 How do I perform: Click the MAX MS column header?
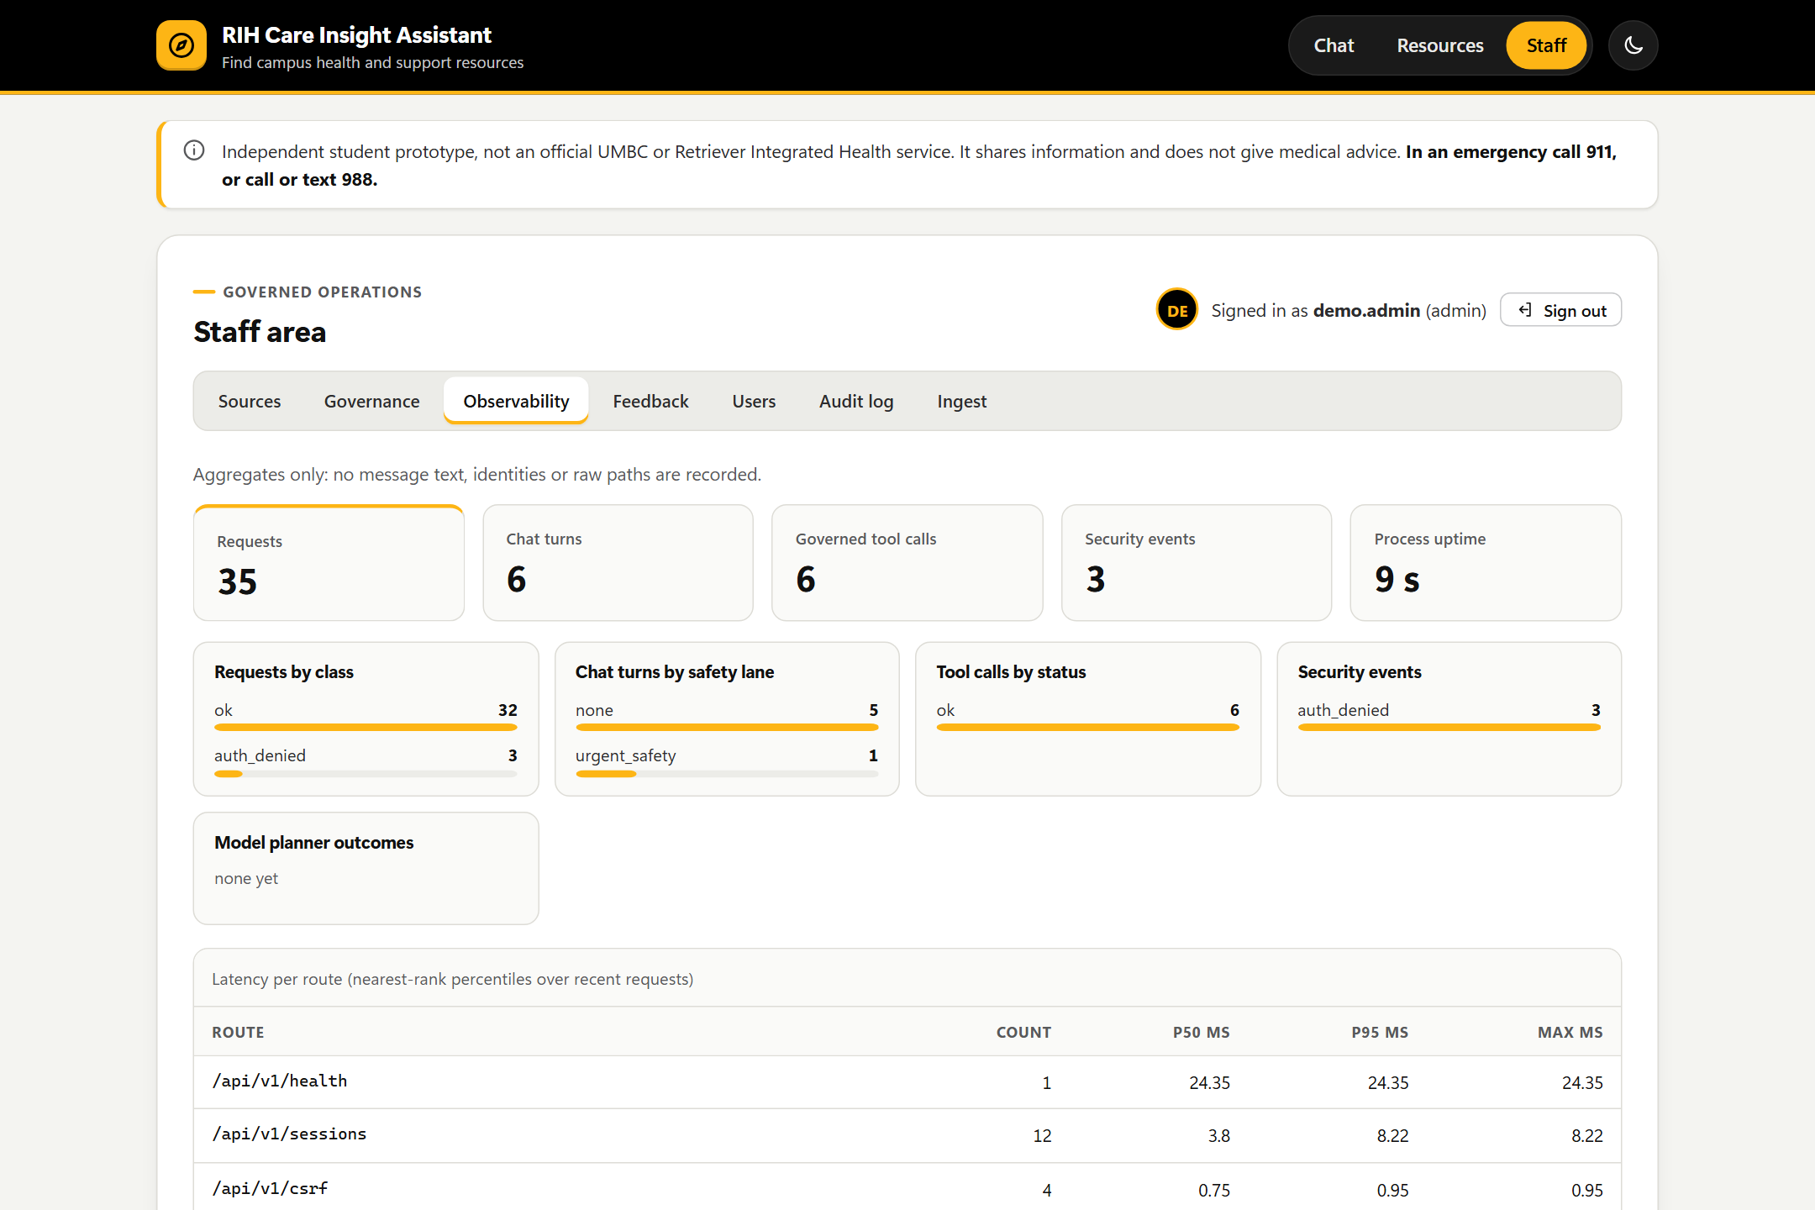pyautogui.click(x=1570, y=1032)
